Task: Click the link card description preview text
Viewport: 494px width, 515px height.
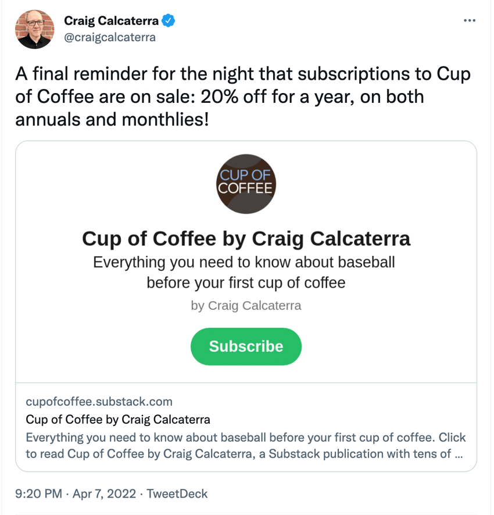Action: 246,445
